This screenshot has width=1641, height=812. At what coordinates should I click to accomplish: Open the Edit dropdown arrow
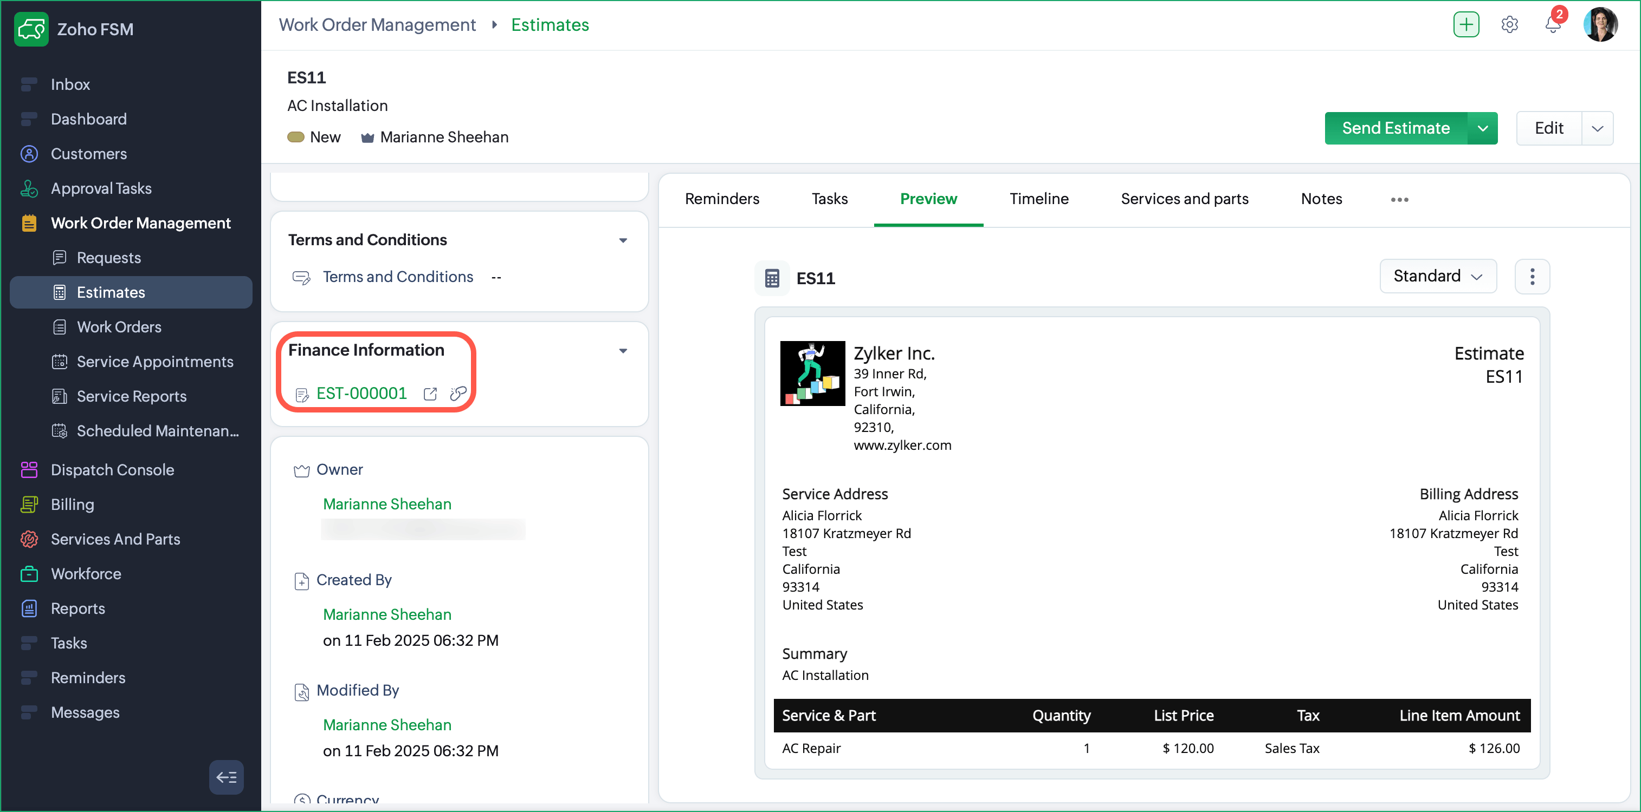(x=1597, y=128)
